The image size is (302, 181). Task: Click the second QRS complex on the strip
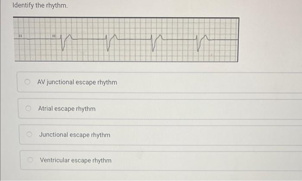tap(107, 43)
